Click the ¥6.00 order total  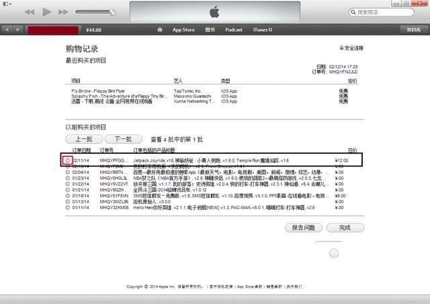tap(341, 196)
